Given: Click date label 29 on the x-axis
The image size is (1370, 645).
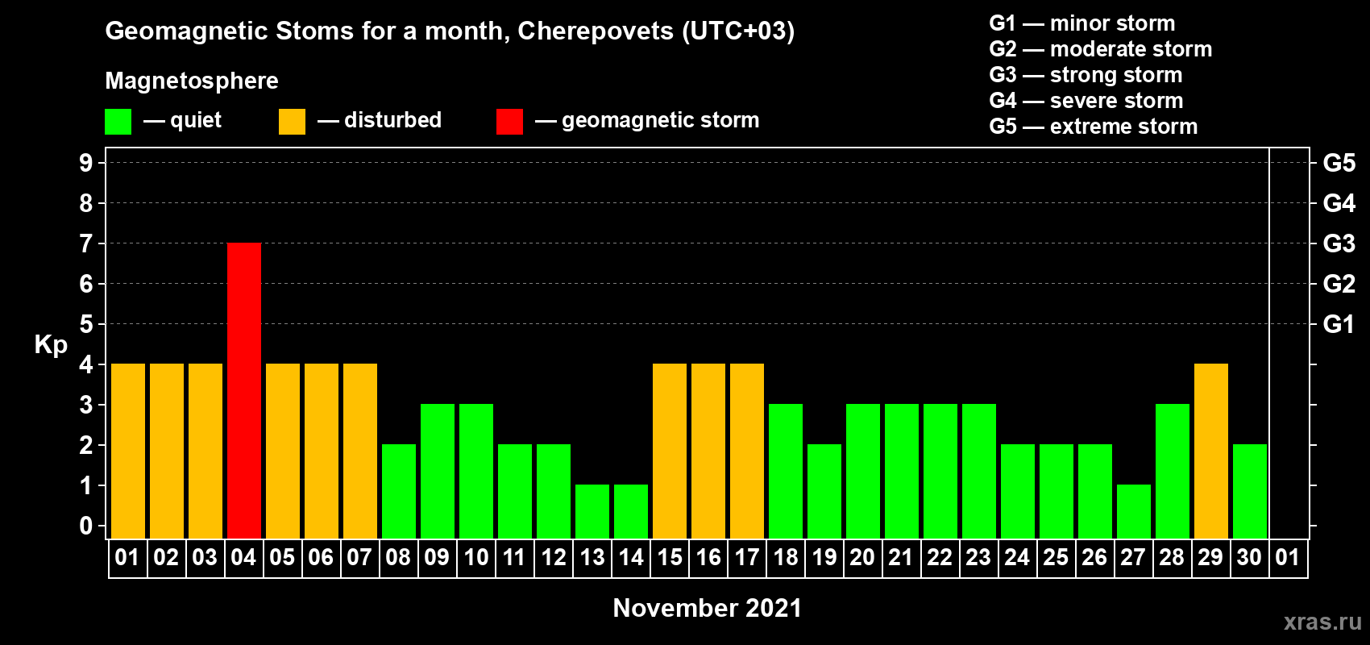Looking at the screenshot, I should 1210,558.
